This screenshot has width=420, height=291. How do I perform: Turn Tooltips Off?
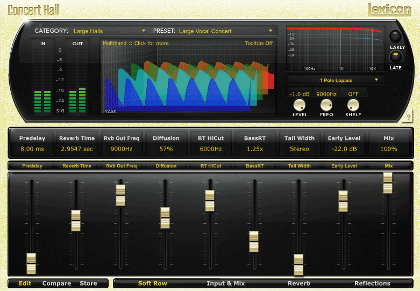coord(259,43)
